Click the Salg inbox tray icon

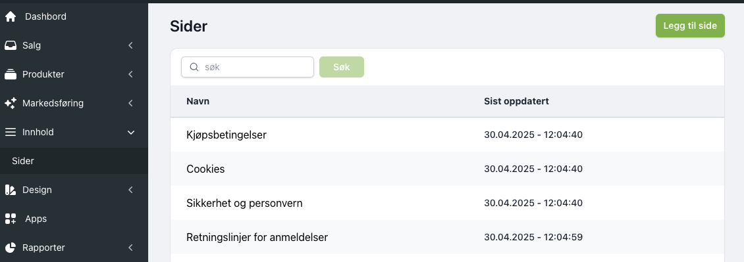(11, 45)
